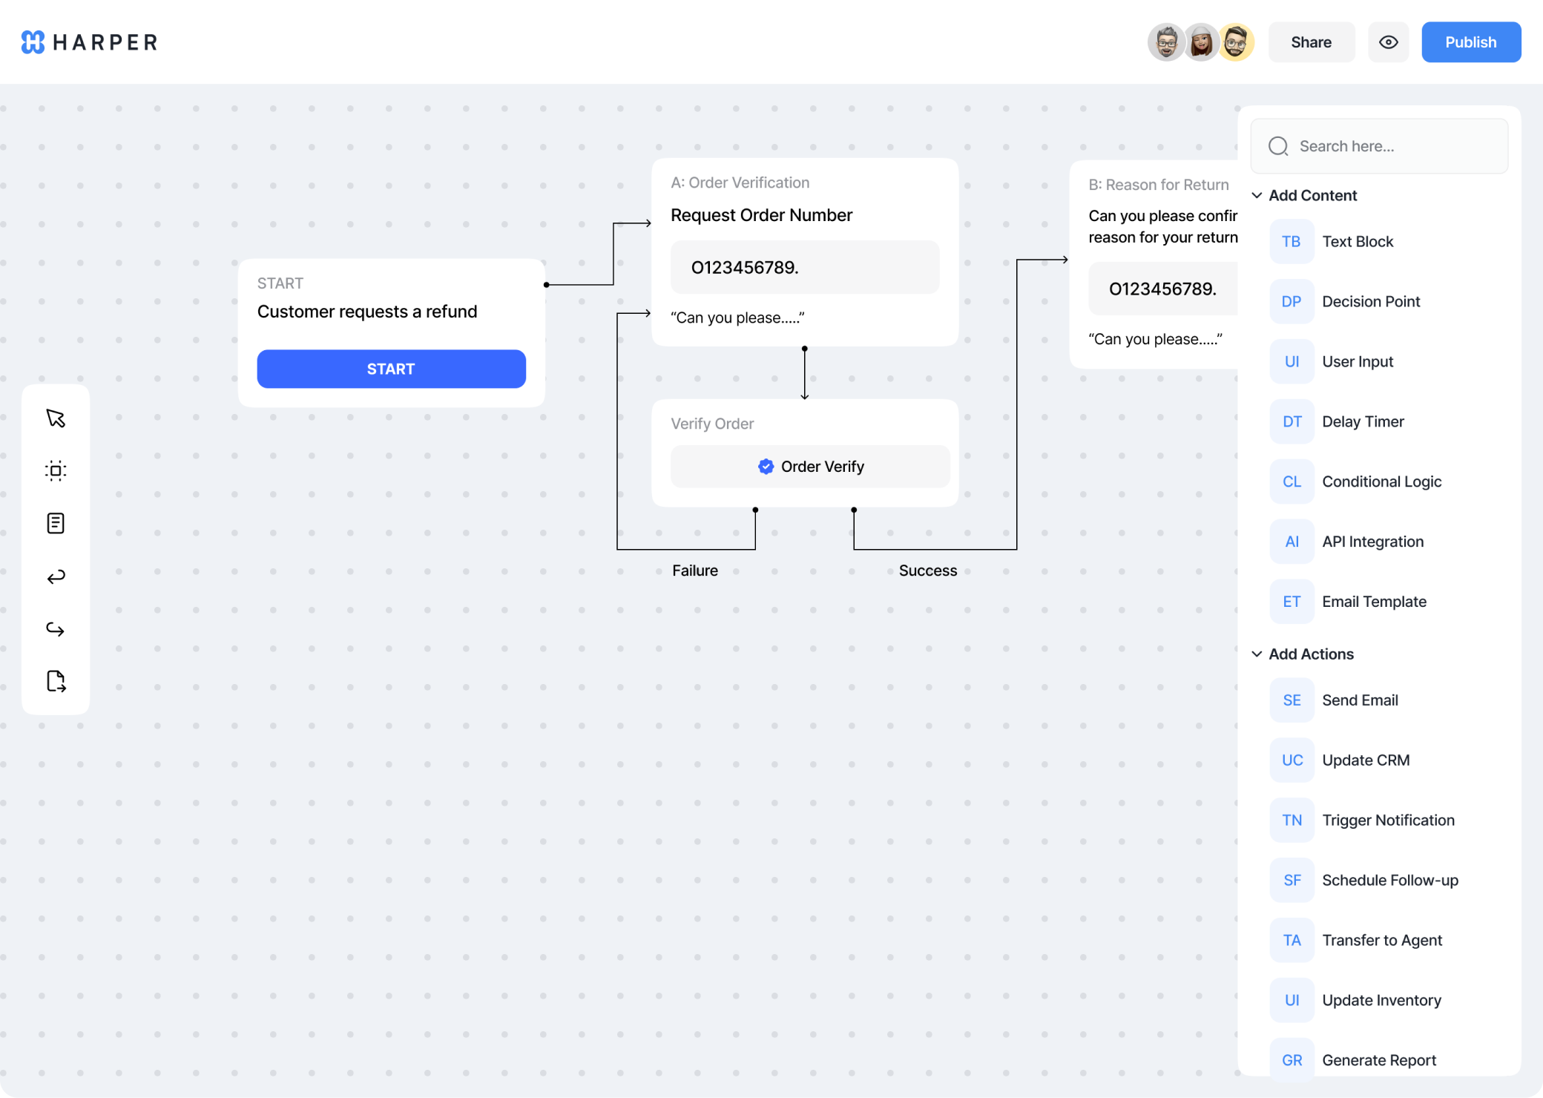
Task: Open the notes document tool
Action: [x=56, y=523]
